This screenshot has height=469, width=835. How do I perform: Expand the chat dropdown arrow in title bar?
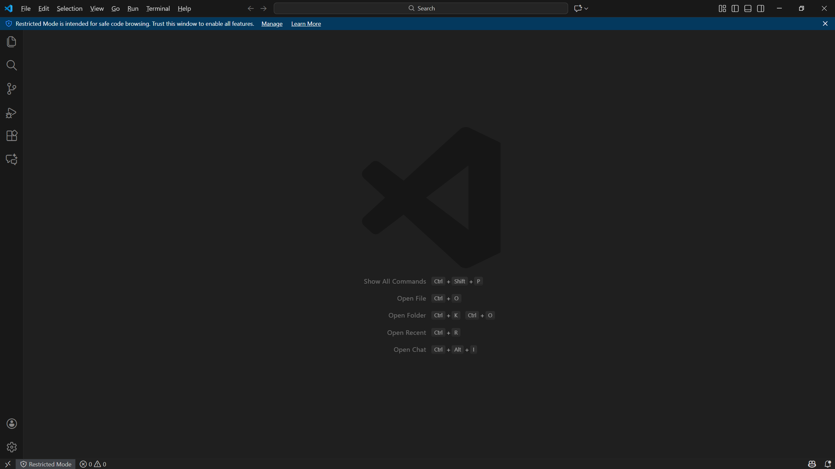click(x=586, y=8)
